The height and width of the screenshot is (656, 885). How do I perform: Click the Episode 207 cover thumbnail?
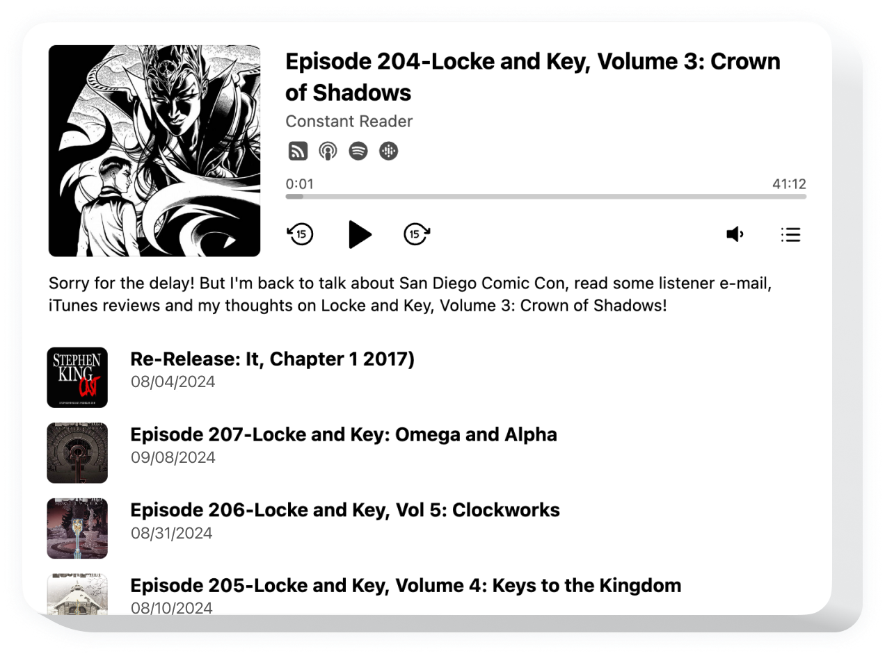77,453
